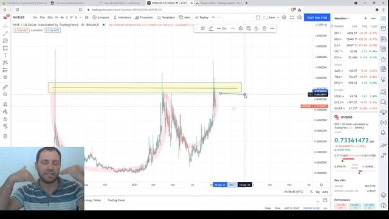
Task: Open drawing settings gear in floating toolbar
Action: click(x=241, y=29)
